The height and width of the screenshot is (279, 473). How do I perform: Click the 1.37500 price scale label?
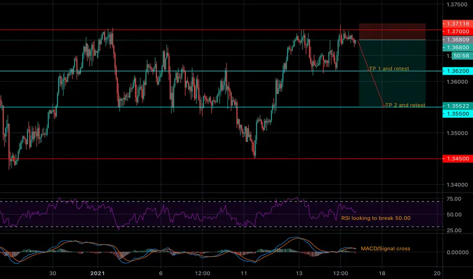(x=457, y=5)
